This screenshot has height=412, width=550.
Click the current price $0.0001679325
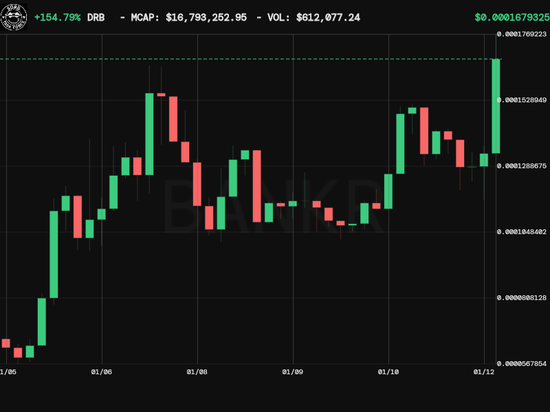click(512, 18)
